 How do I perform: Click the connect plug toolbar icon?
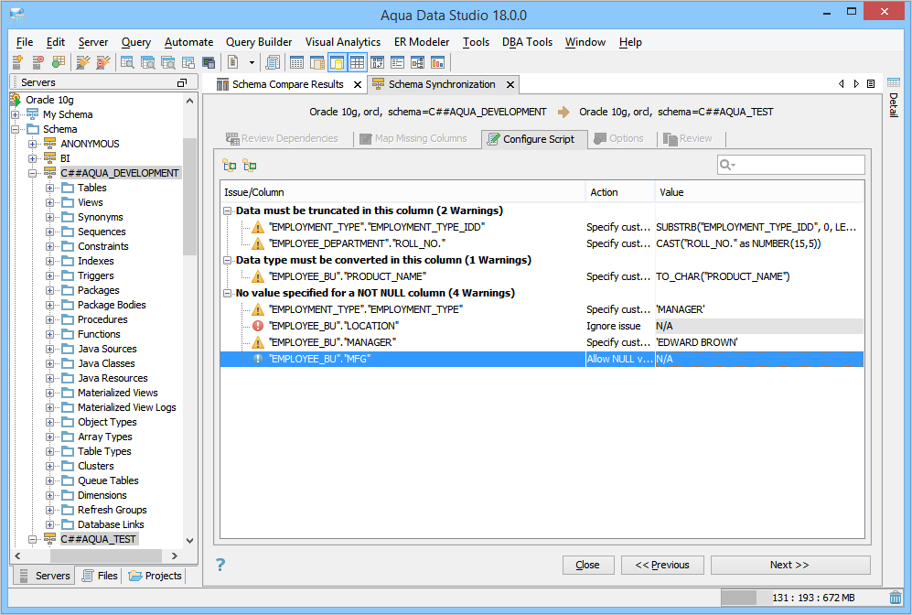click(82, 62)
